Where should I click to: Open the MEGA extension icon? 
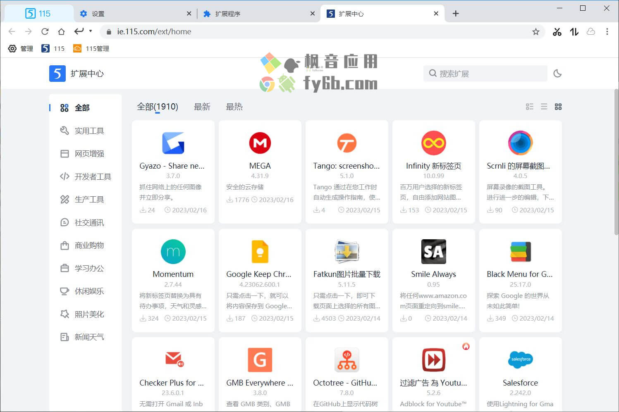(x=260, y=143)
